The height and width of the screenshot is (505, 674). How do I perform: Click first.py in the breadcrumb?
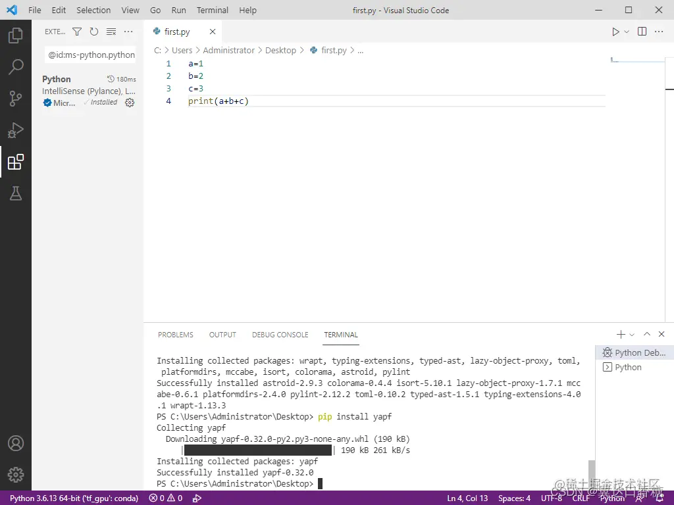(x=334, y=50)
